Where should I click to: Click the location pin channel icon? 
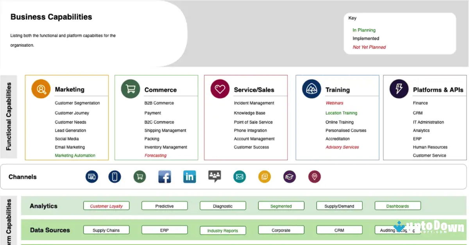pos(314,177)
